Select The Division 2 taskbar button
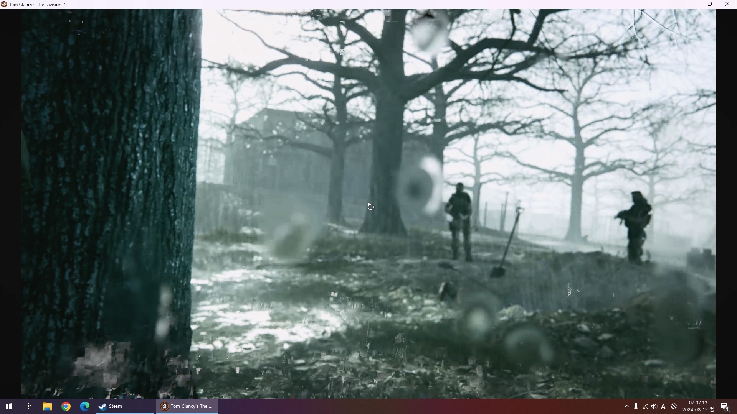The image size is (737, 414). [187, 406]
